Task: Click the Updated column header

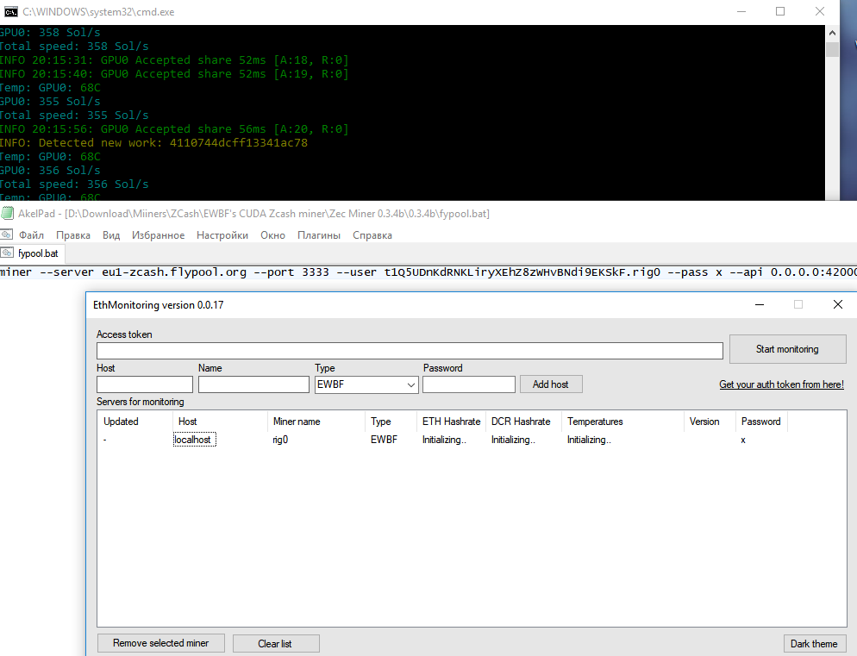Action: click(x=135, y=422)
